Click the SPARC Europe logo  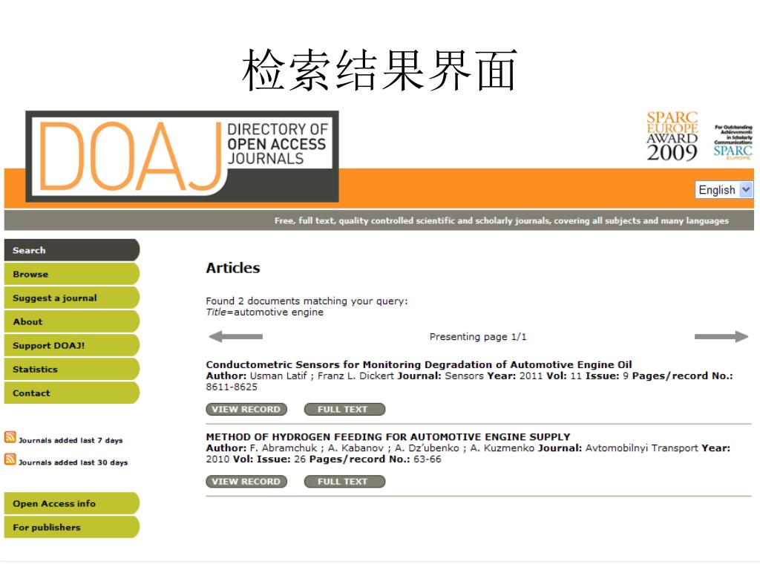[x=733, y=142]
